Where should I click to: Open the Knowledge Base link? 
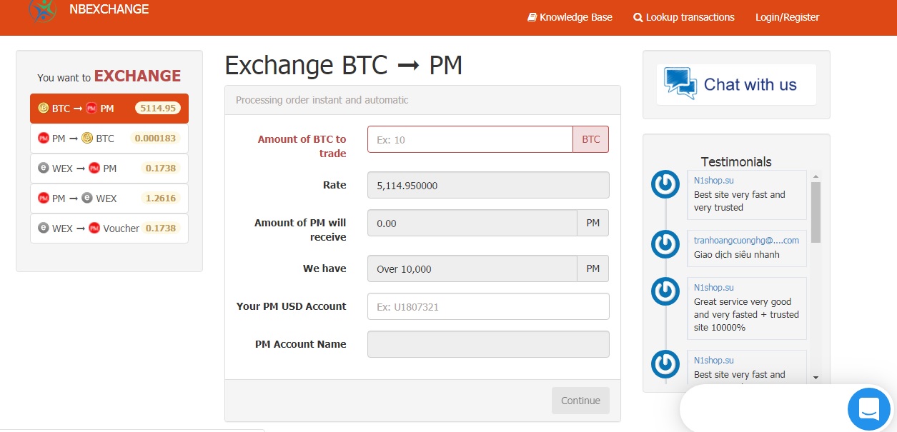click(570, 17)
